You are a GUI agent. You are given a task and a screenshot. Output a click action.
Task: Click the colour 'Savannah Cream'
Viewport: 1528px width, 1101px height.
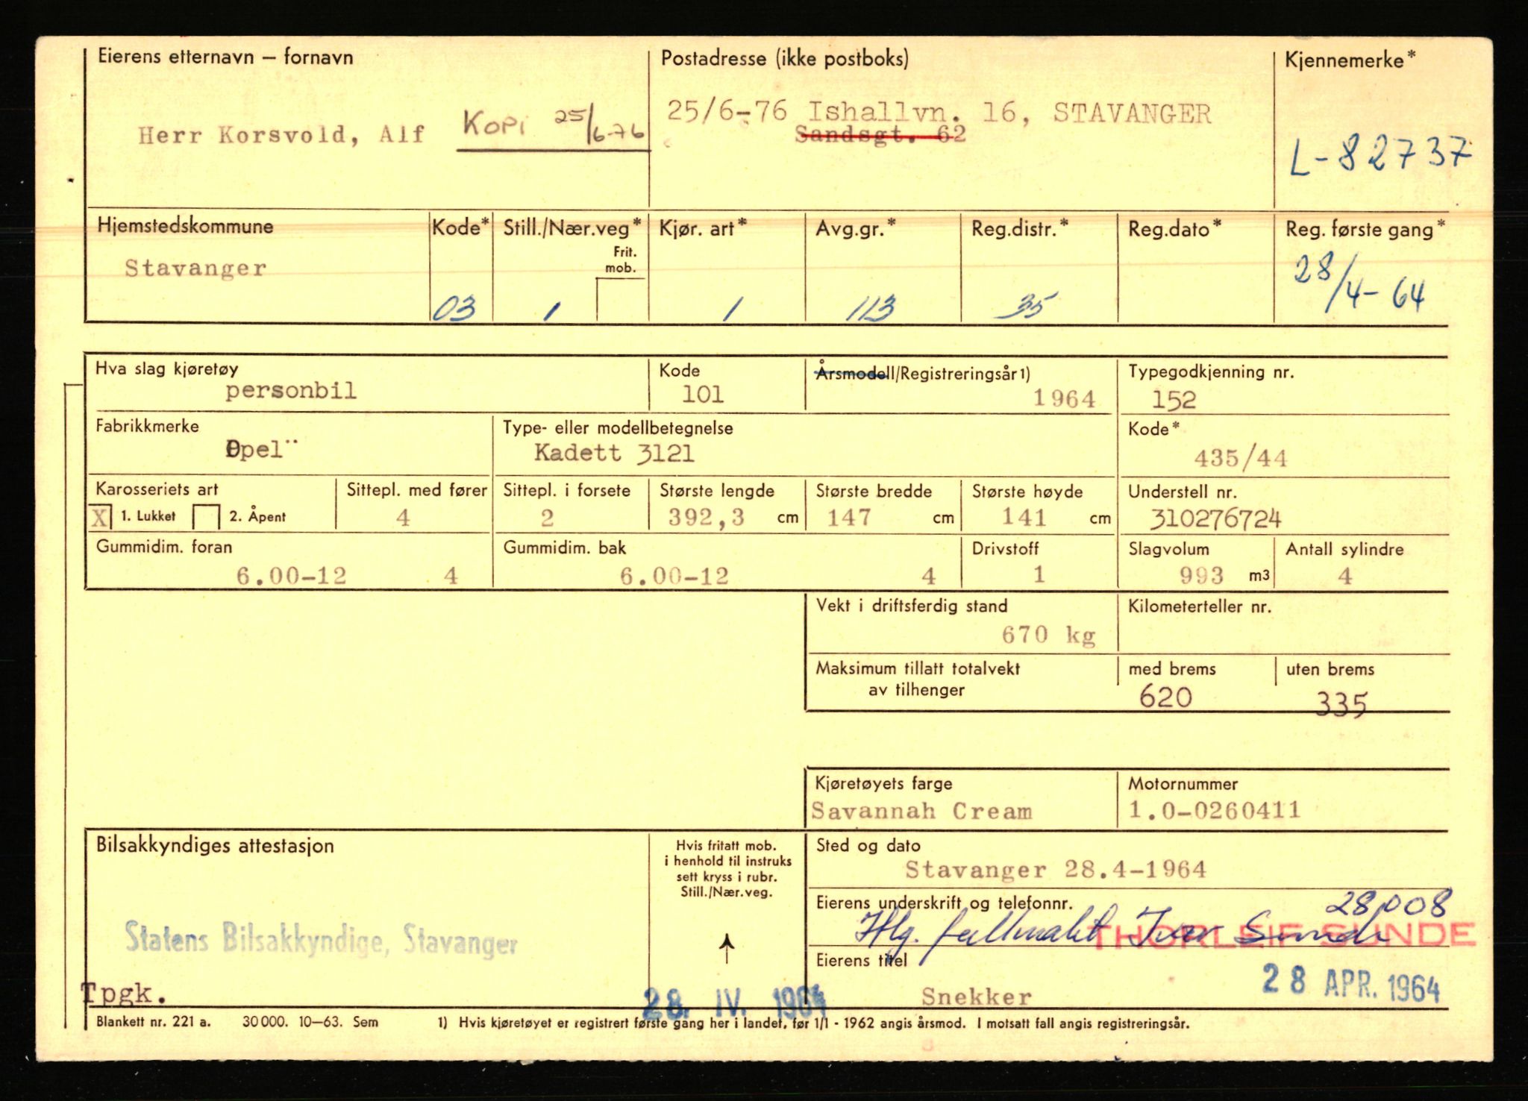click(921, 811)
